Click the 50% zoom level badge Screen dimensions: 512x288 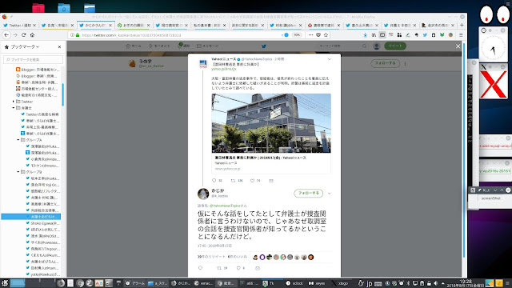(297, 35)
